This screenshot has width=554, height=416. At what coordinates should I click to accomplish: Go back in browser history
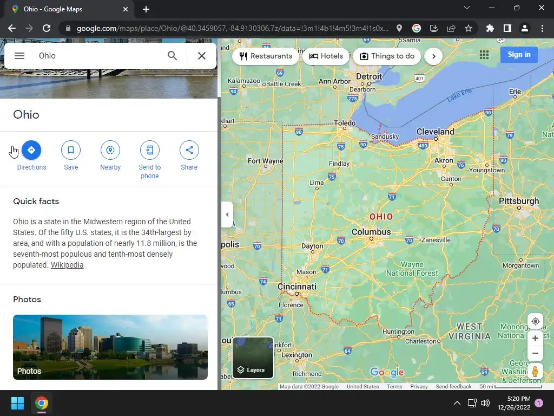[x=12, y=28]
